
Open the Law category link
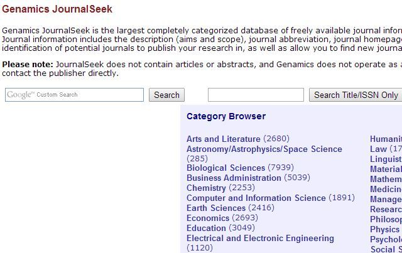[x=378, y=149]
